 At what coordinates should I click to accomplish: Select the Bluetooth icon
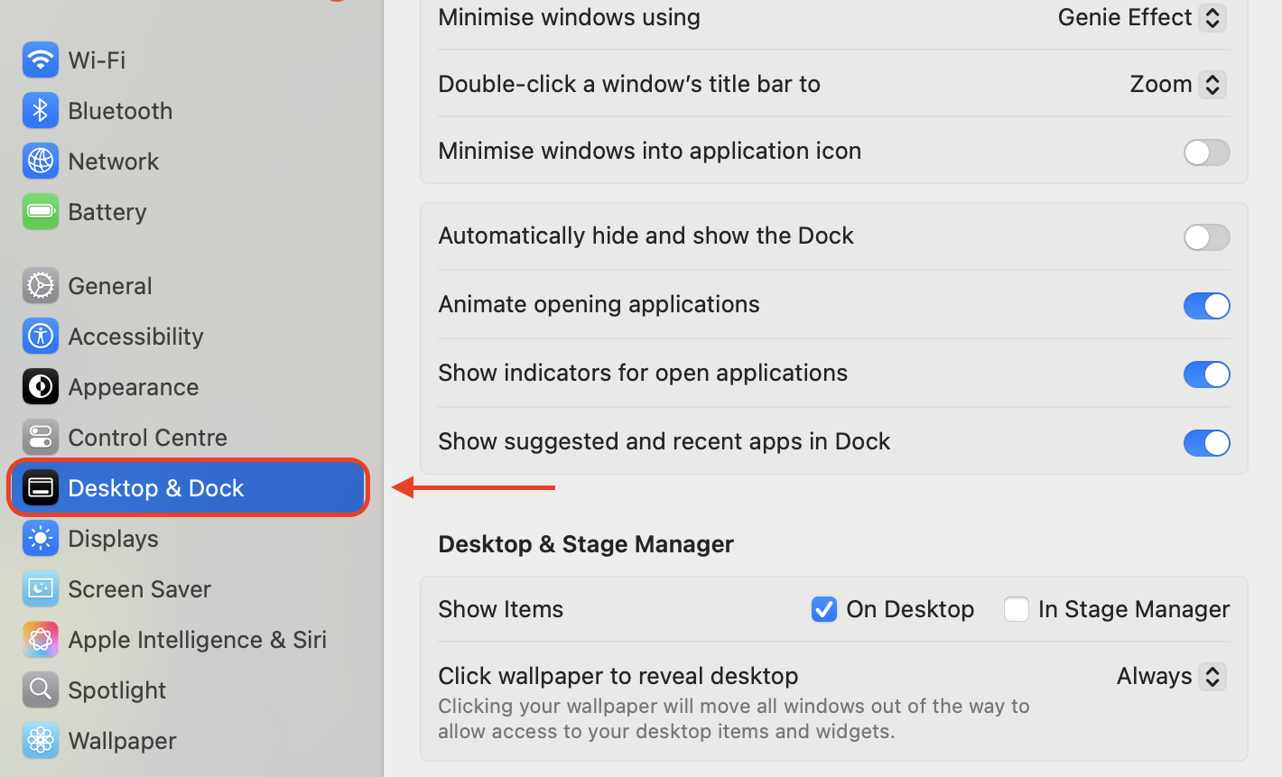point(41,110)
